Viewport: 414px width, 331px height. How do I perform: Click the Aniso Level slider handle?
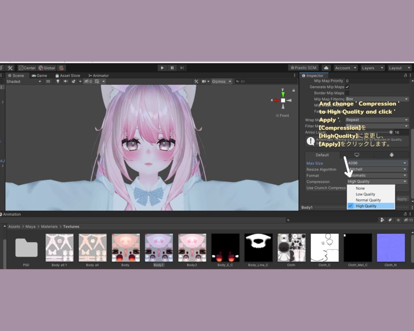pyautogui.click(x=391, y=132)
